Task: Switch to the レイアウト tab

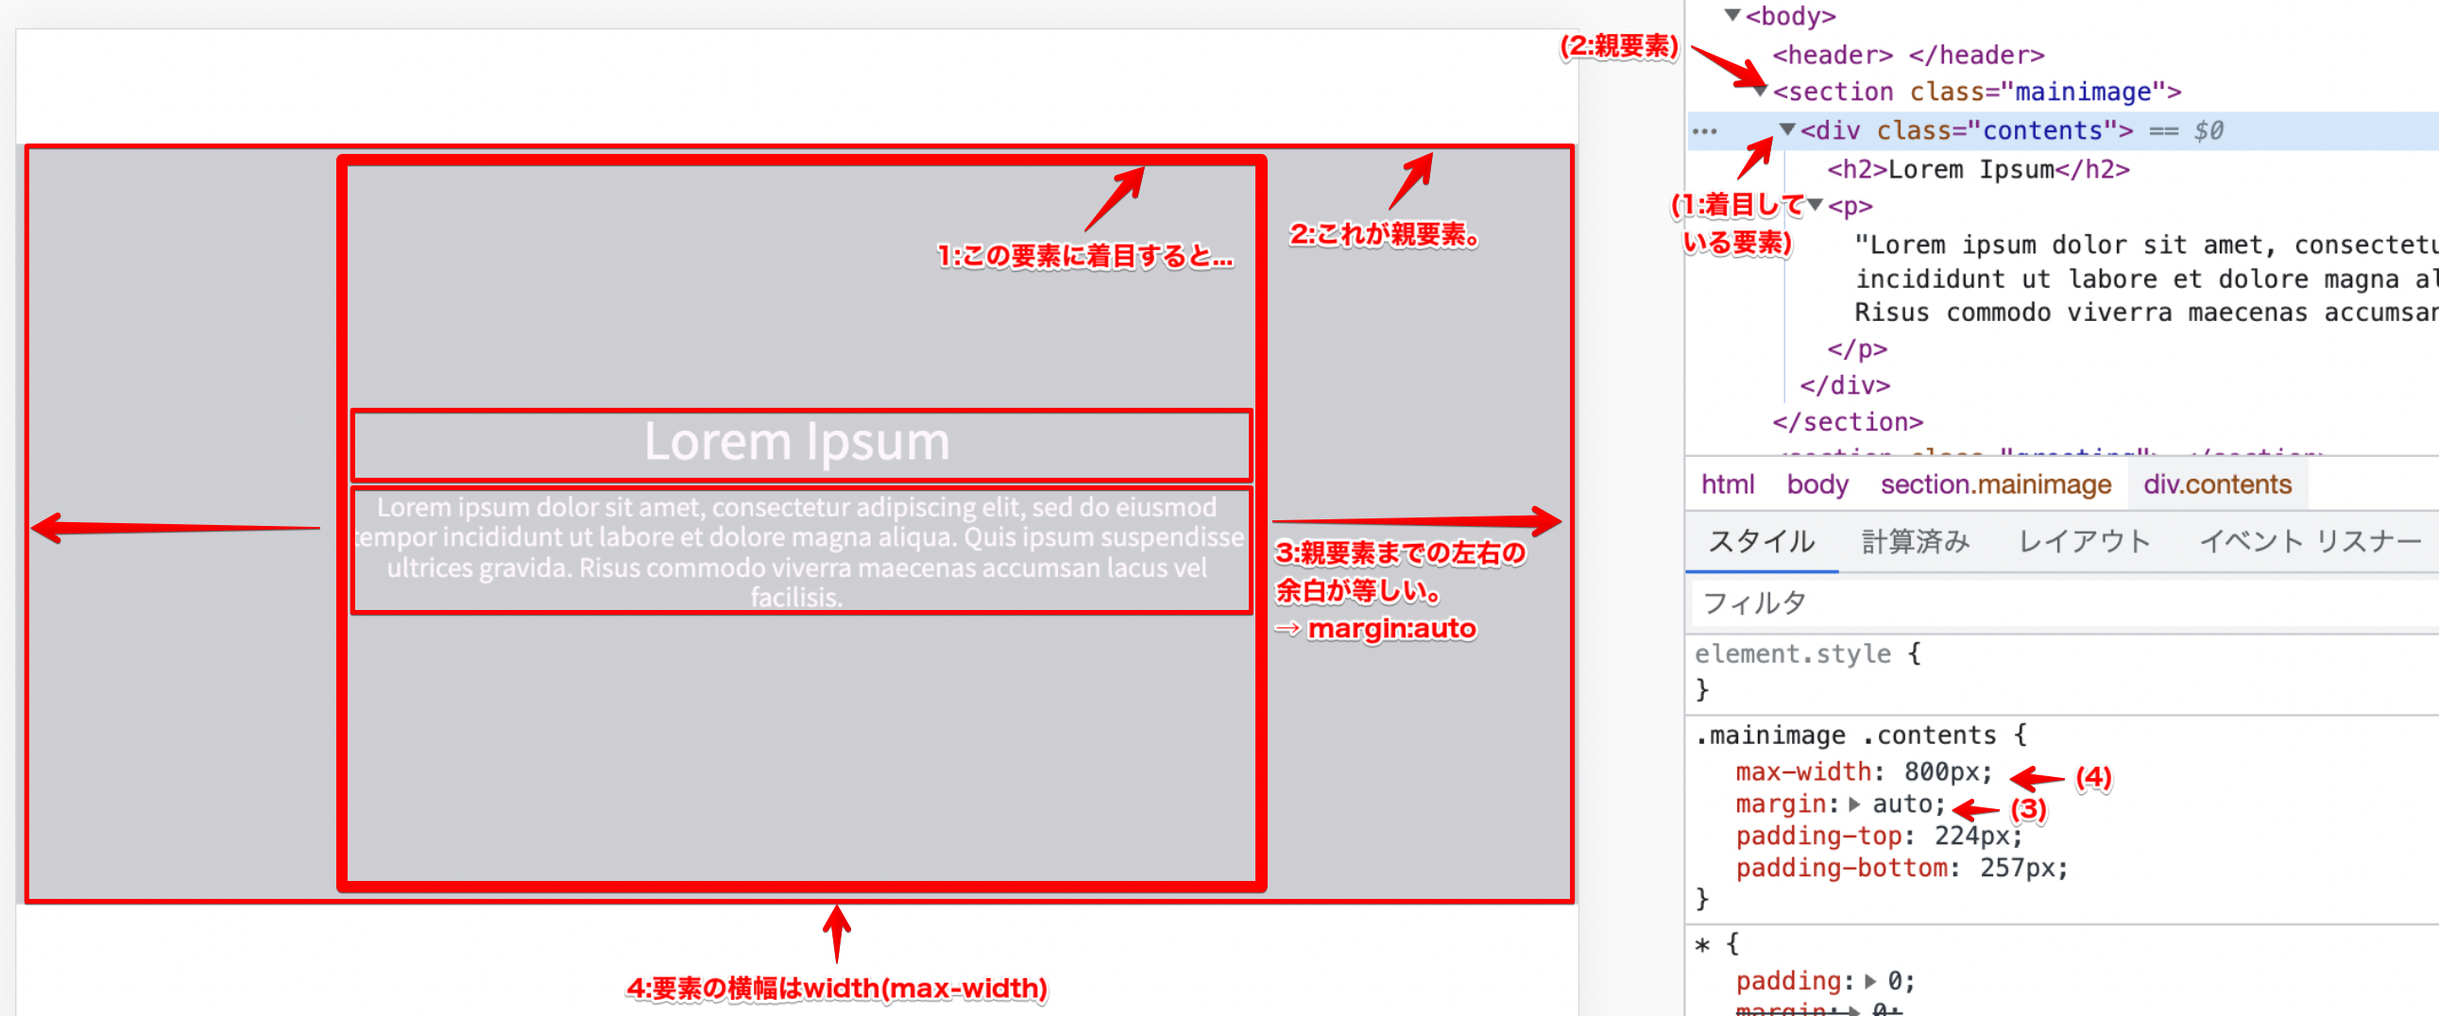Action: click(x=2084, y=541)
